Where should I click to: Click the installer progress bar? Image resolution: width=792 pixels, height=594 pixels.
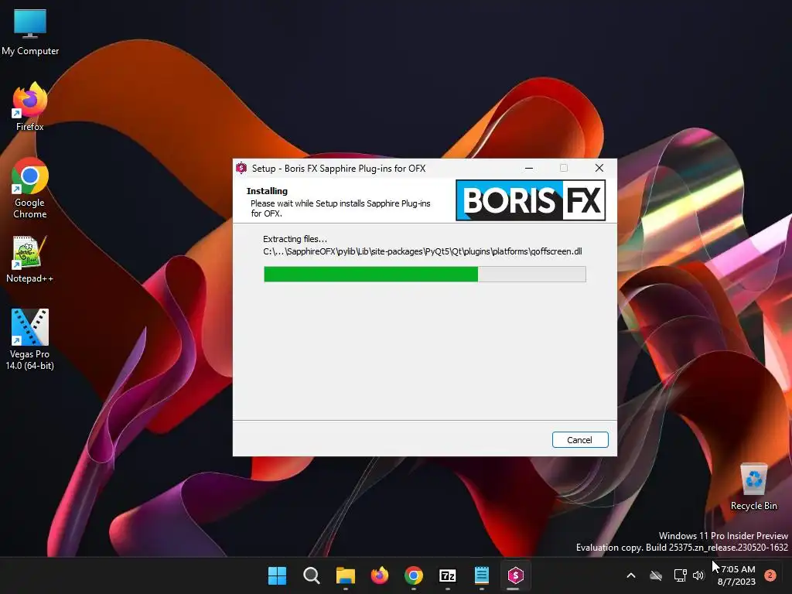pos(425,275)
